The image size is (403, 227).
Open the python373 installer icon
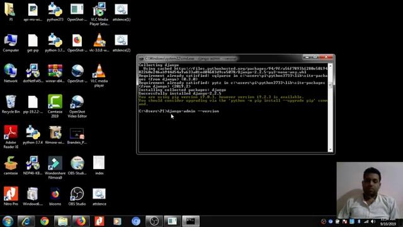(55, 11)
